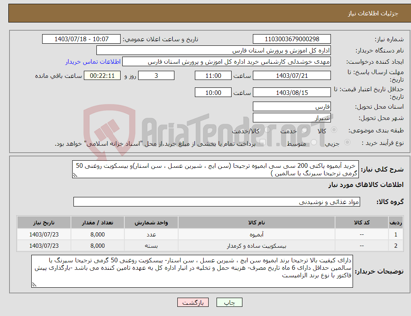Select the خدمت radio button
The image size is (411, 316).
point(304,130)
